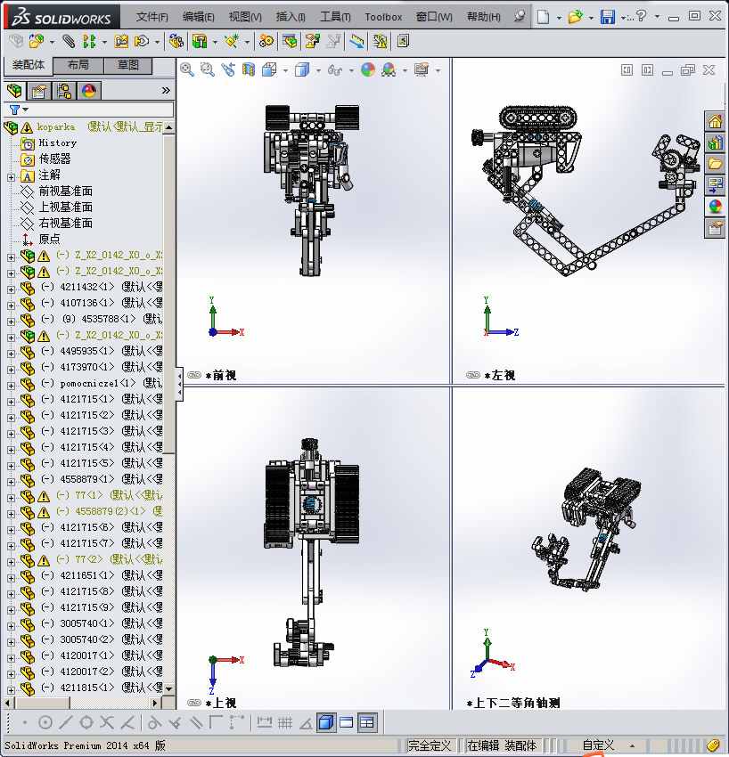This screenshot has height=757, width=729.
Task: Click the feature tree vertical scrollbar
Action: coord(168,408)
